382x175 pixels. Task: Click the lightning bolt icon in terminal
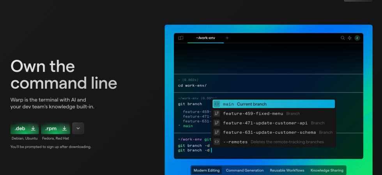(x=350, y=38)
